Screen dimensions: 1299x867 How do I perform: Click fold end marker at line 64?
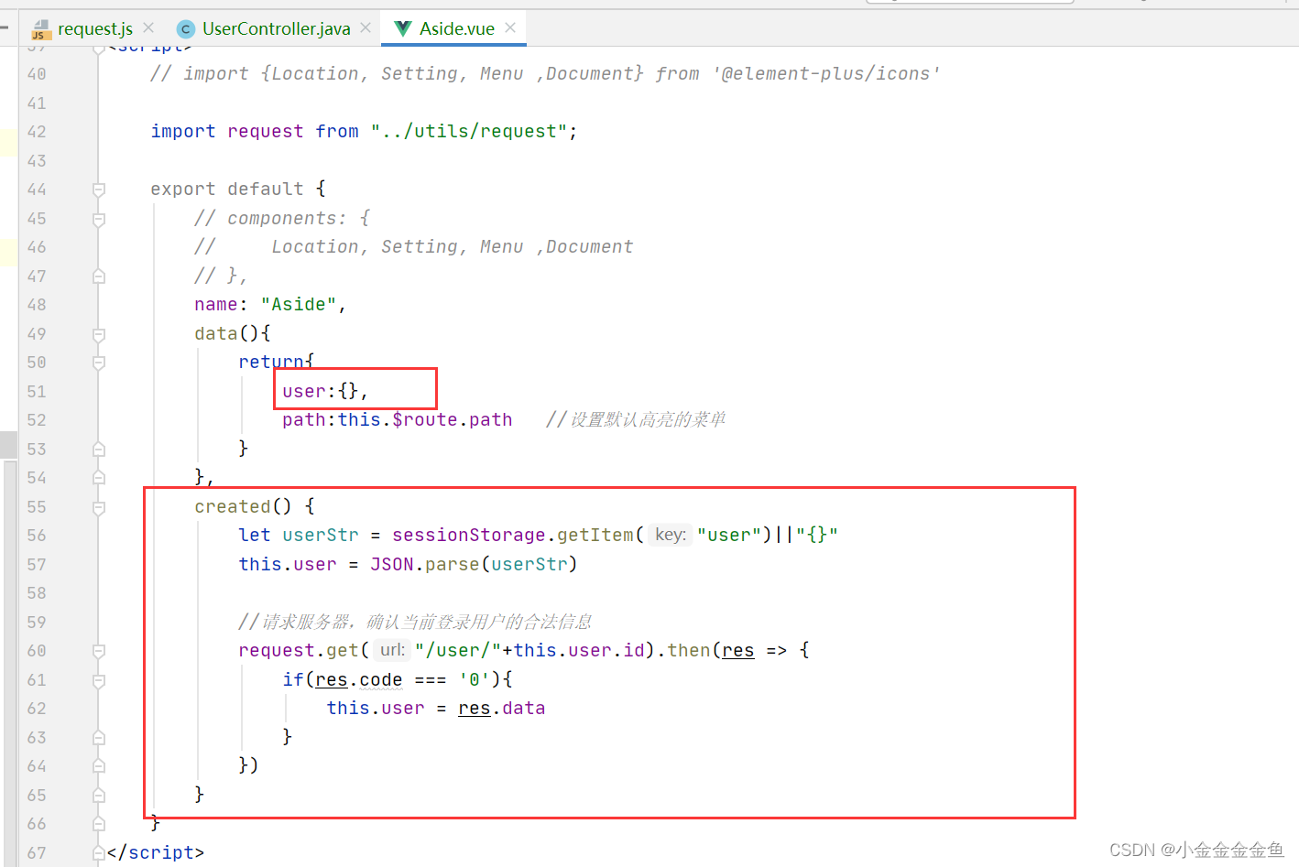tap(99, 766)
